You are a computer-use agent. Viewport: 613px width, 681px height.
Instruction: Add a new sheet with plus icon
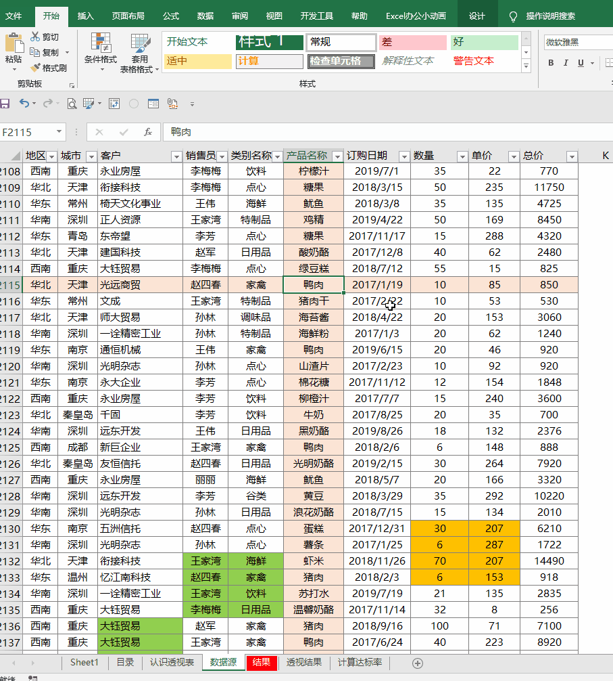[x=418, y=663]
